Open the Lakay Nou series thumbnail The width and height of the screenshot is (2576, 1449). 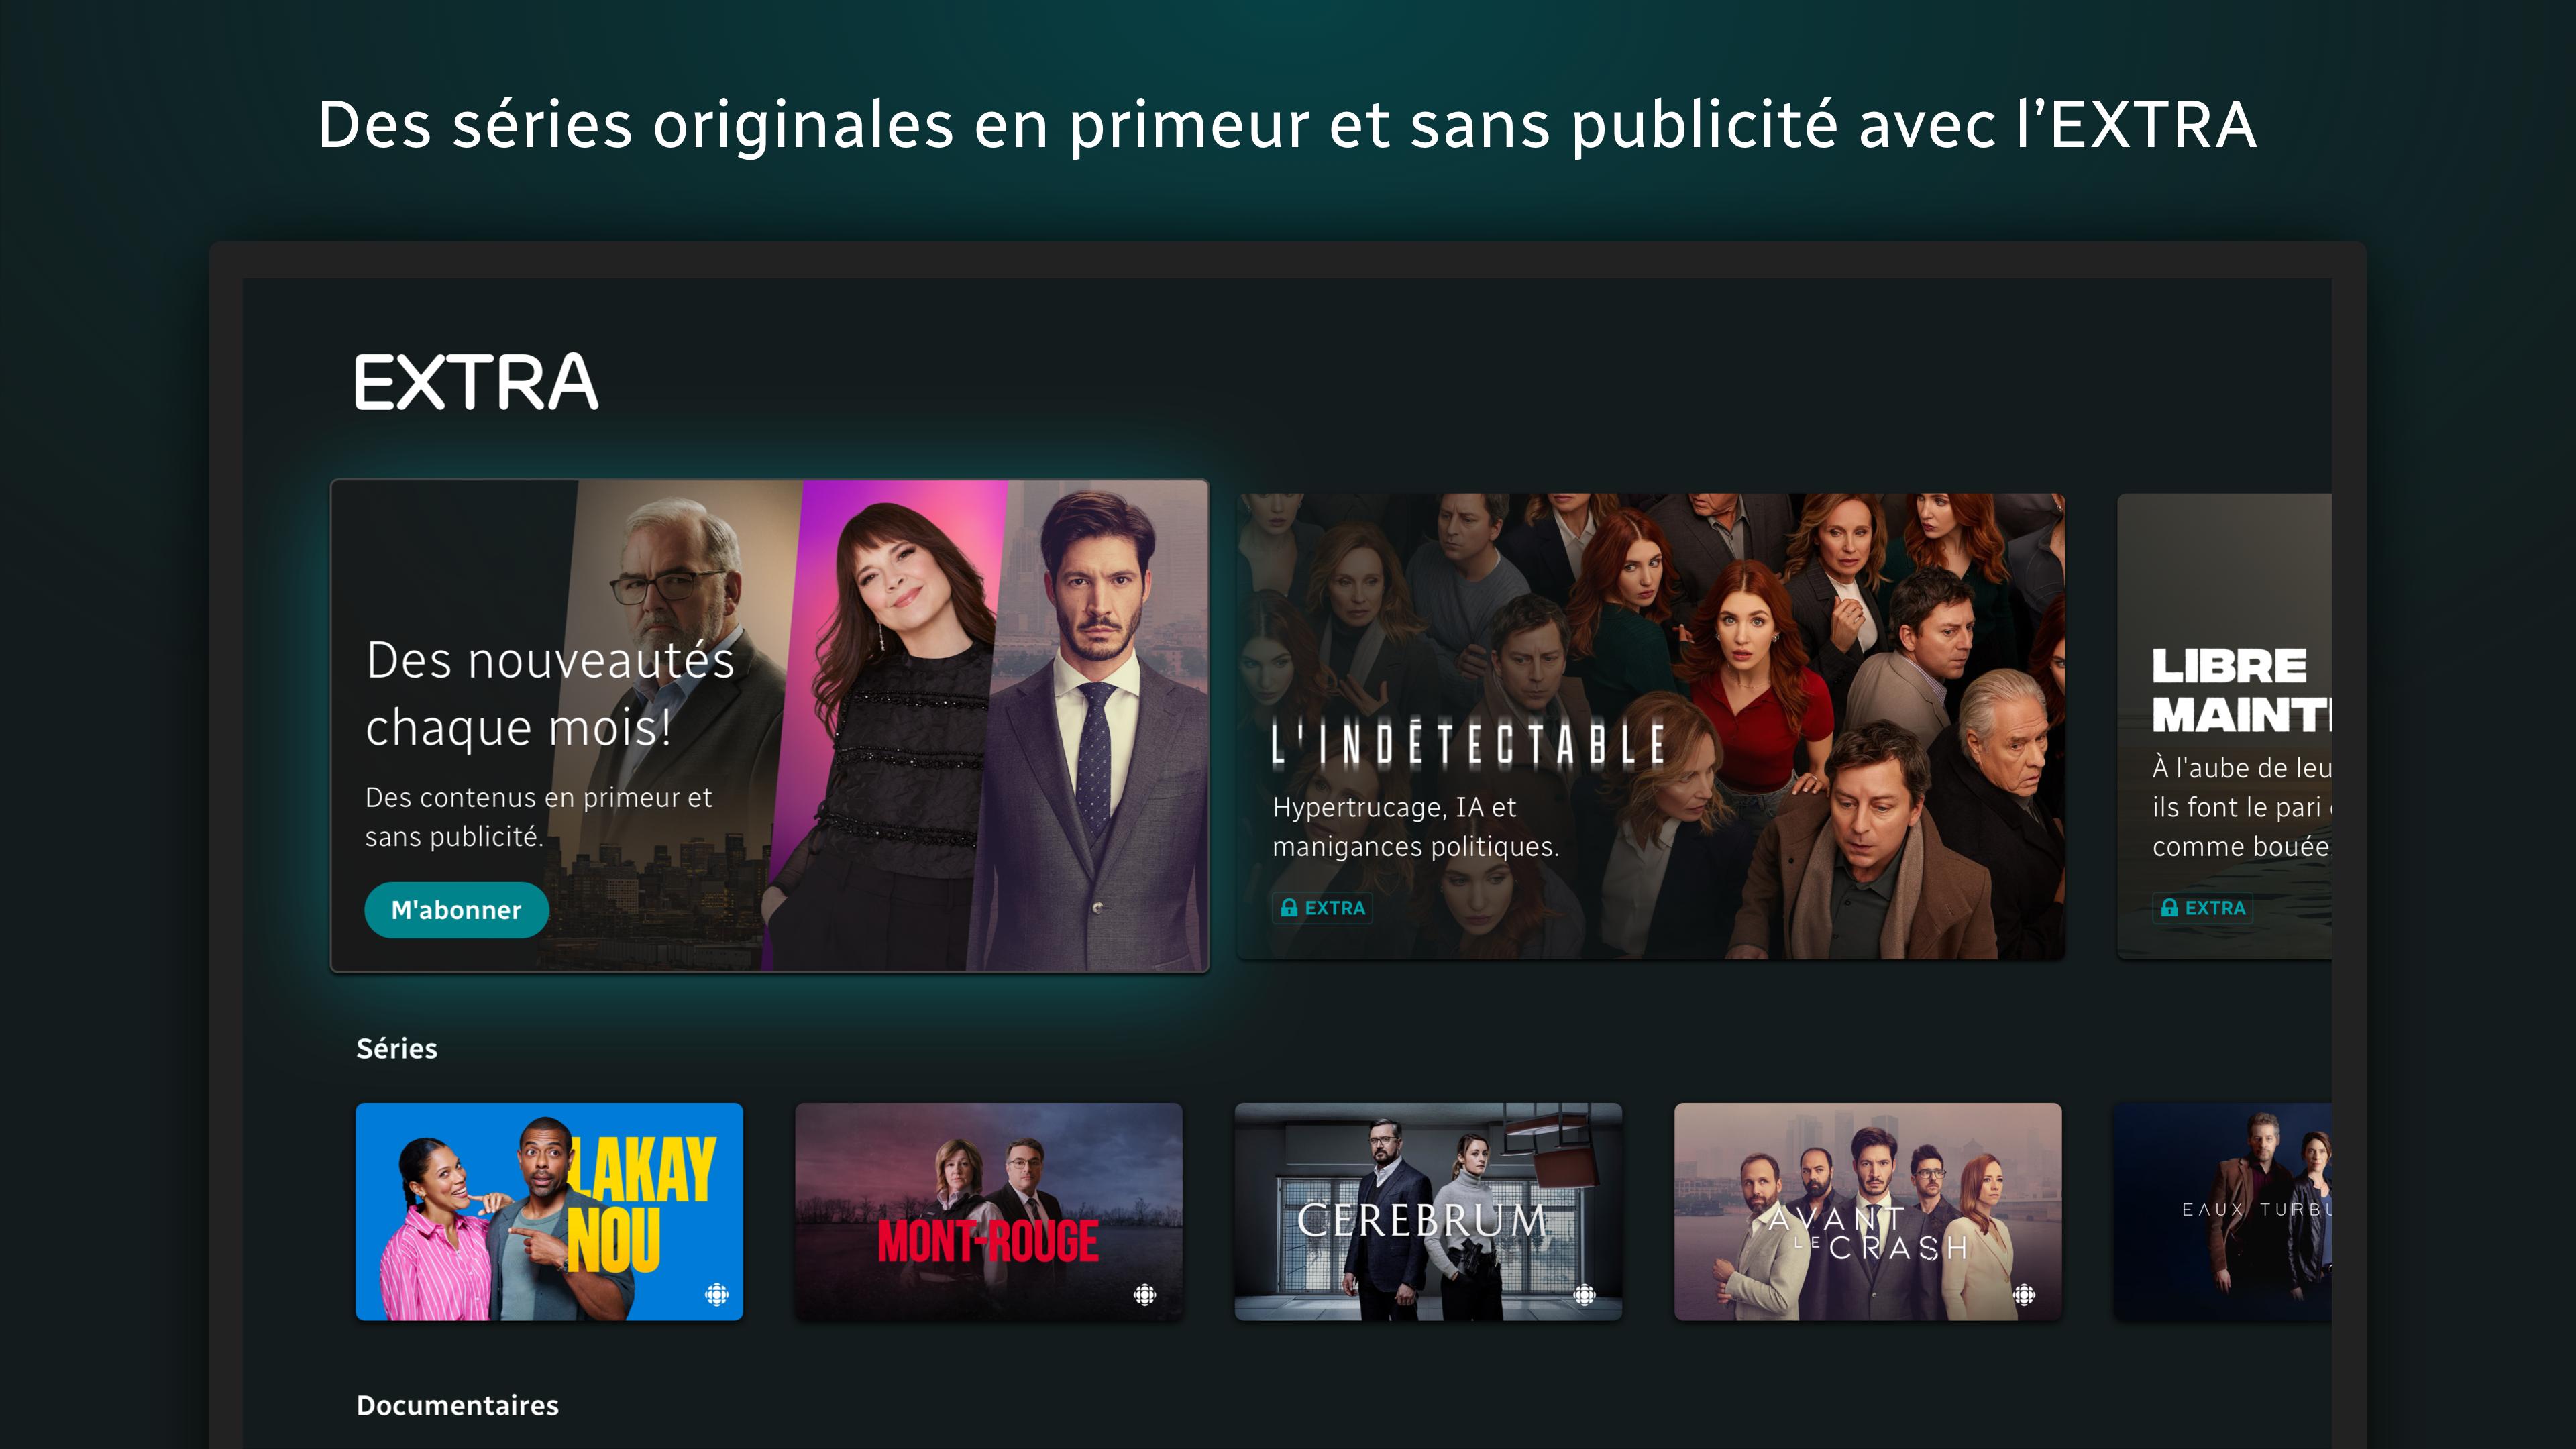(x=549, y=1212)
